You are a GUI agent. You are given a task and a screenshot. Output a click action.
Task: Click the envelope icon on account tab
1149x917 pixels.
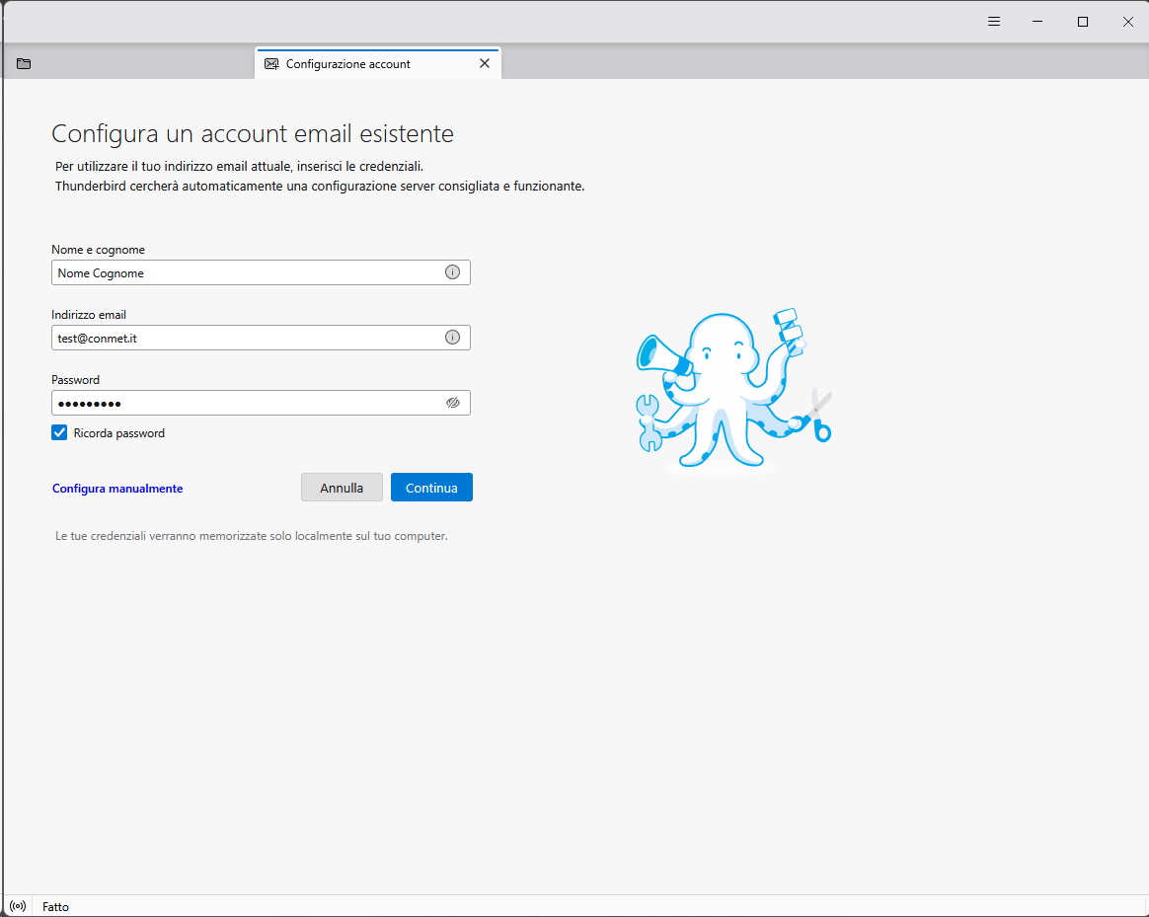click(271, 64)
